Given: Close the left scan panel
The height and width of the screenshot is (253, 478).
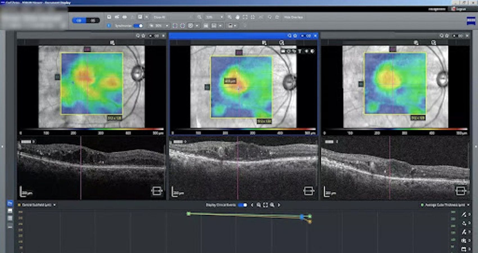Looking at the screenshot, I should pyautogui.click(x=163, y=36).
